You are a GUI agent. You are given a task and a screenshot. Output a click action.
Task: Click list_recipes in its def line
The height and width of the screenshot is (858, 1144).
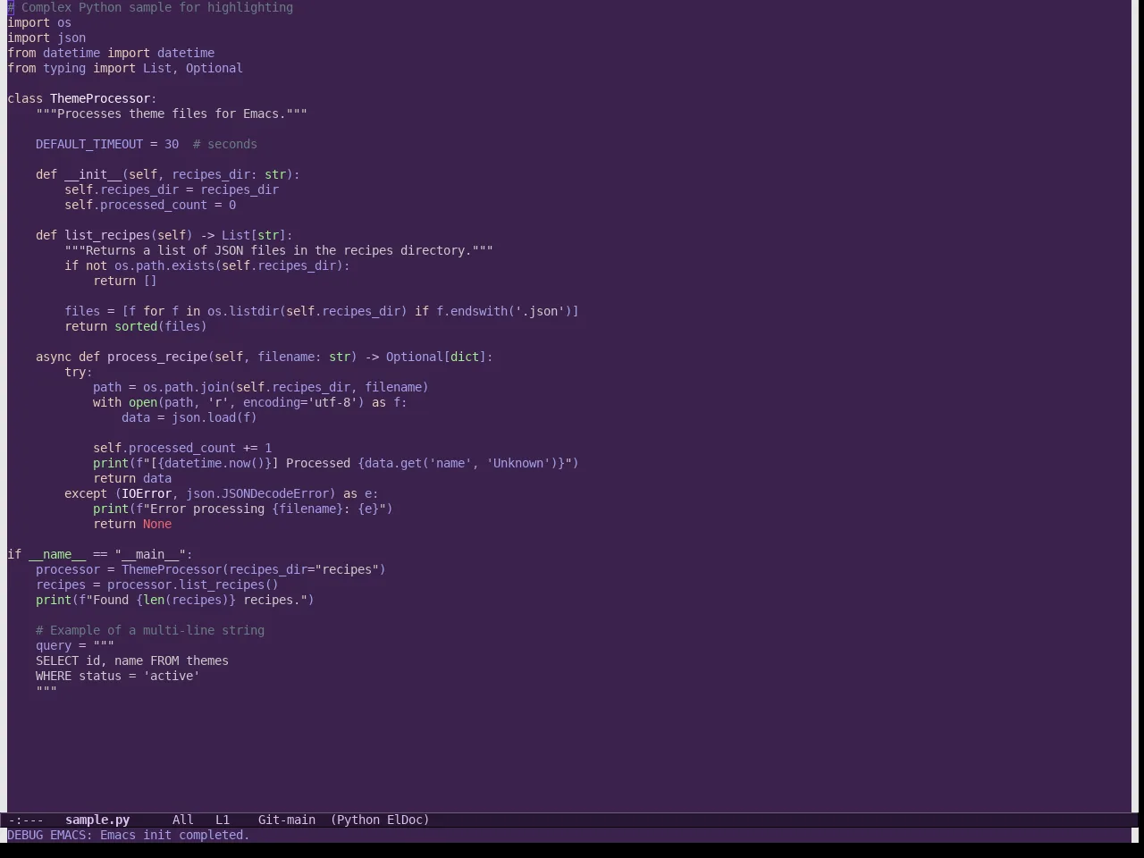pyautogui.click(x=107, y=235)
